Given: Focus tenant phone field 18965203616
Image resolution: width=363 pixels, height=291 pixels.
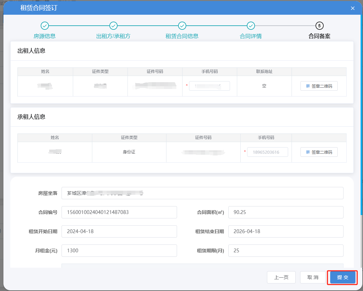Looking at the screenshot, I should point(268,152).
